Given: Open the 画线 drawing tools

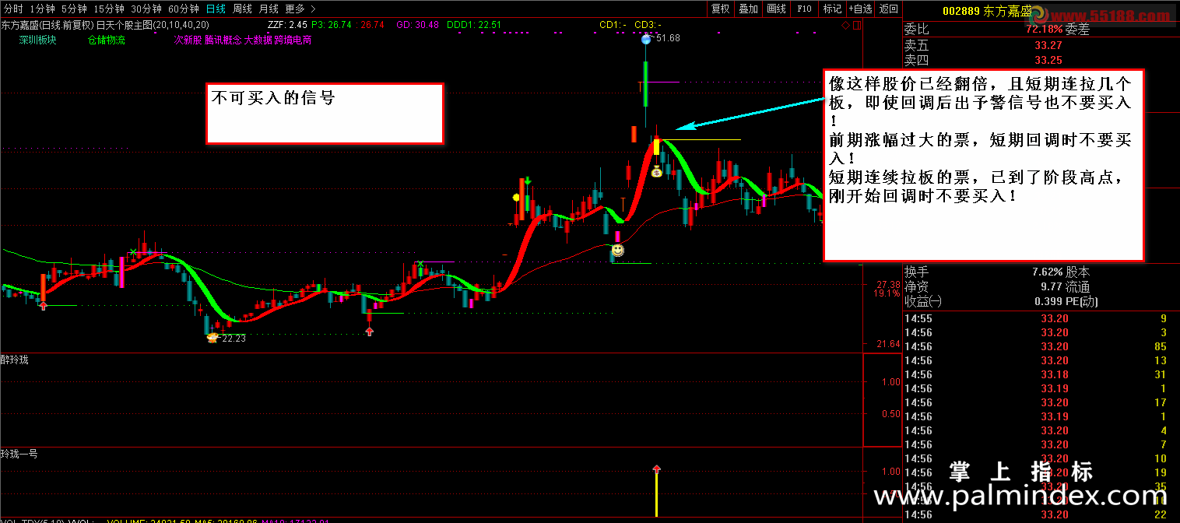Looking at the screenshot, I should point(776,9).
